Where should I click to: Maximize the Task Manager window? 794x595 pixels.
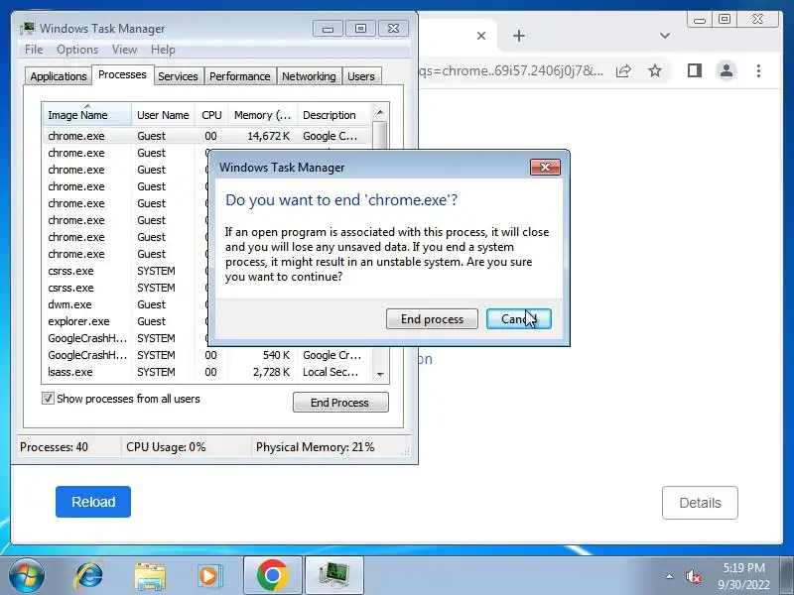[360, 29]
